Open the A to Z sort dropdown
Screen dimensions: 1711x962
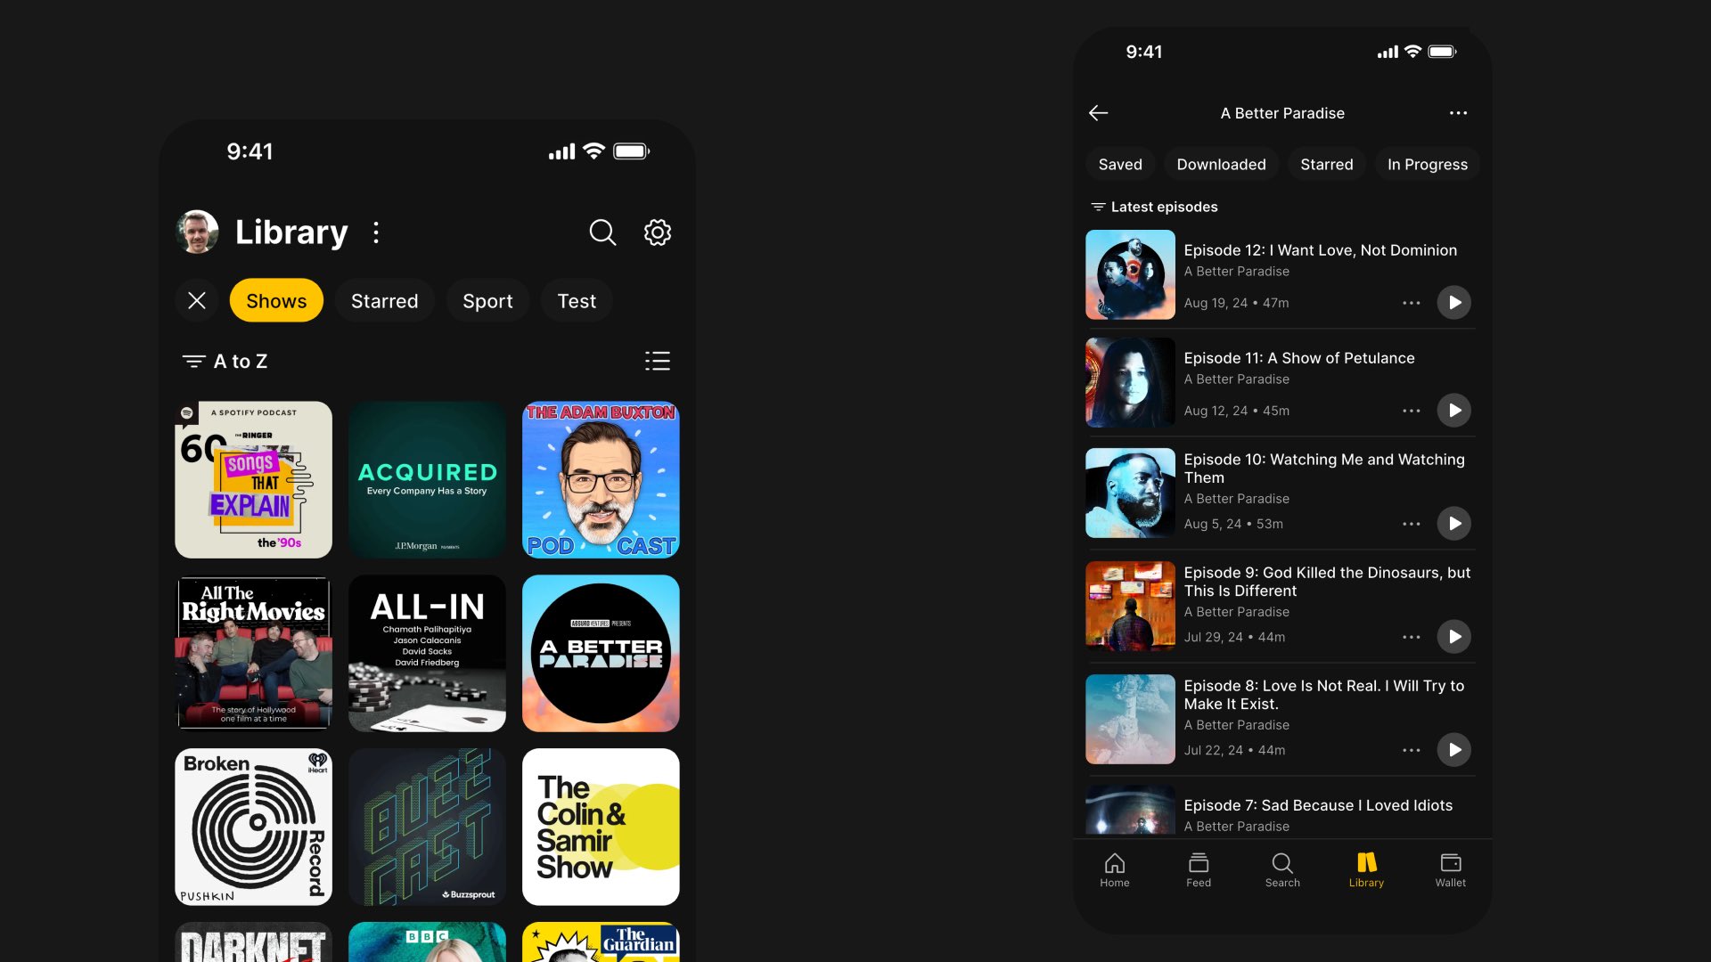(x=225, y=361)
